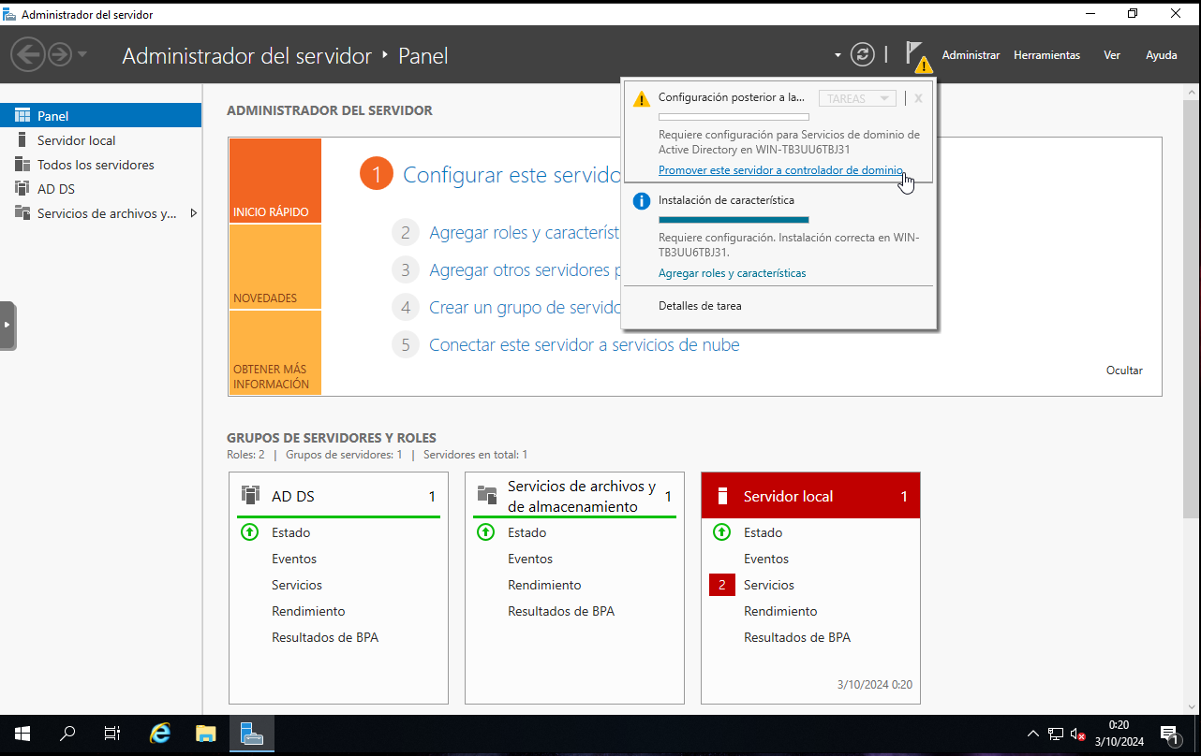Screen dimensions: 1201x756
Task: Click step 4 Crear un grupo de servidores
Action: (525, 308)
